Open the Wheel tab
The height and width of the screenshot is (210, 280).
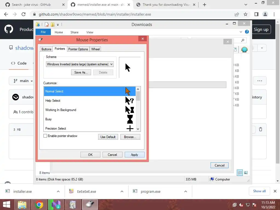tap(95, 49)
